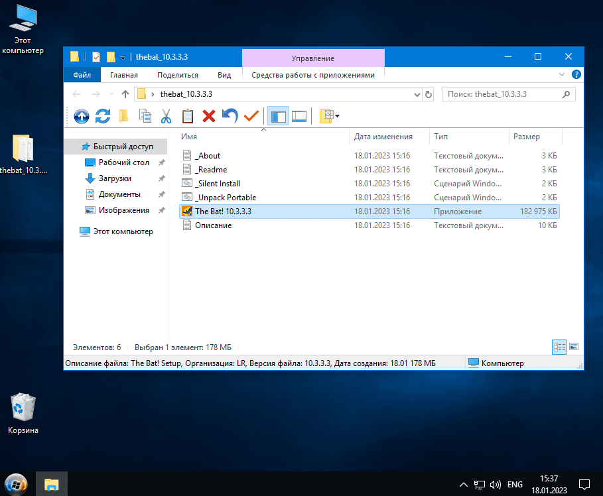Viewport: 603px width, 496px height.
Task: Switch to details view in status bar
Action: click(x=559, y=347)
